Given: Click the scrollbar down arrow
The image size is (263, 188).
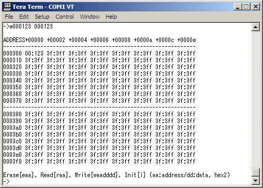Looking at the screenshot, I should [x=256, y=181].
